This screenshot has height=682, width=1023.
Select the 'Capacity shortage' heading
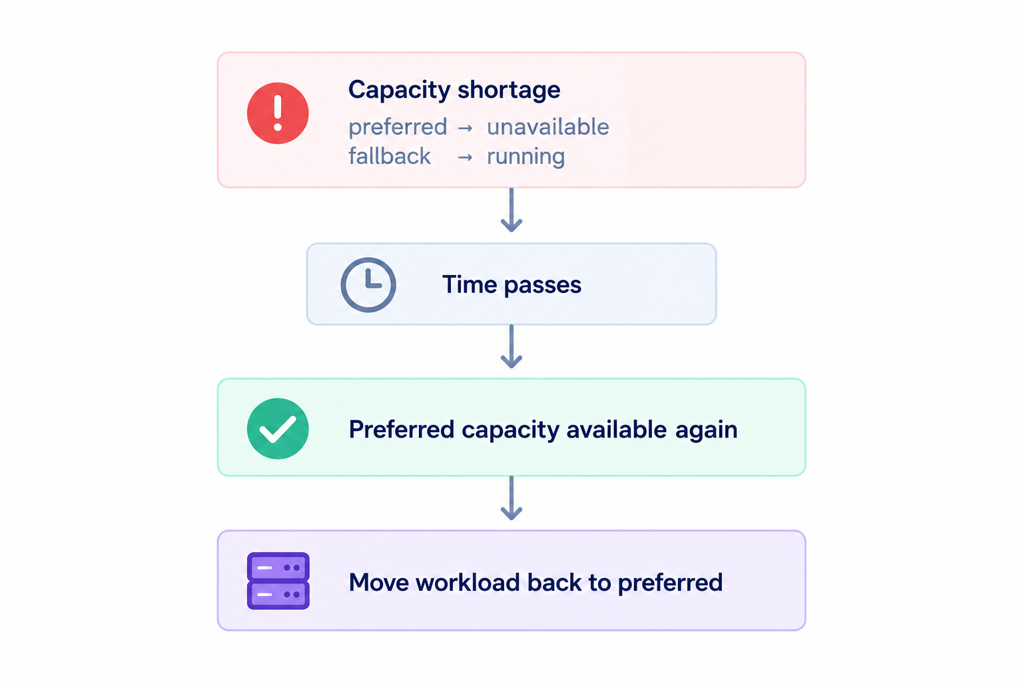click(454, 90)
